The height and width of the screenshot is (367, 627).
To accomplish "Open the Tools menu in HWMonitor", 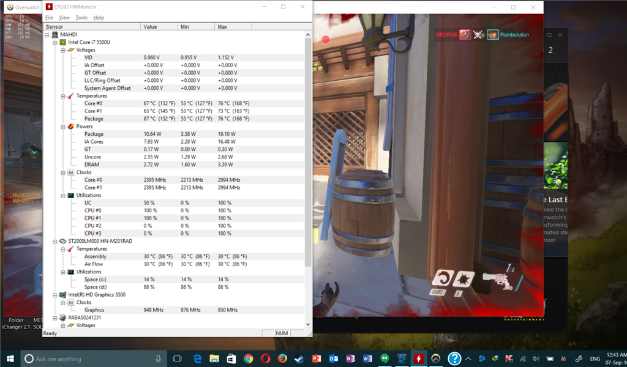I will (x=81, y=18).
